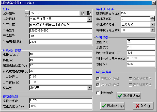Click the 扬程 field showing 50
This screenshot has height=112, width=157.
point(61,60)
